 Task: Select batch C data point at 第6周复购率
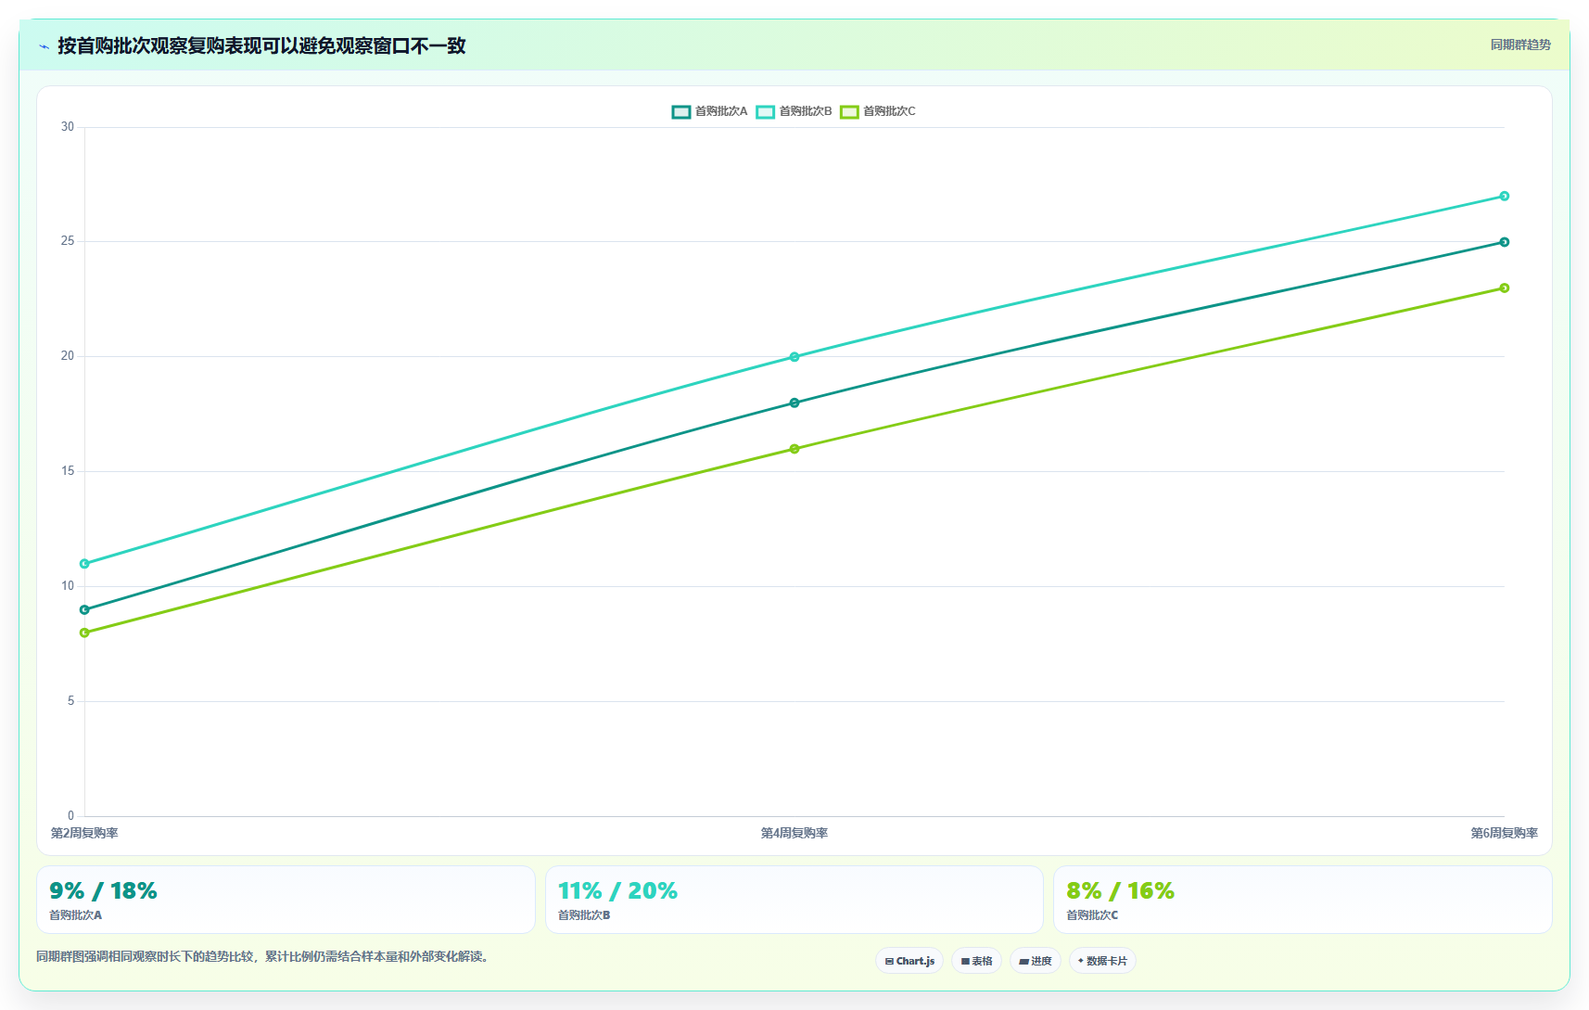click(x=1505, y=288)
